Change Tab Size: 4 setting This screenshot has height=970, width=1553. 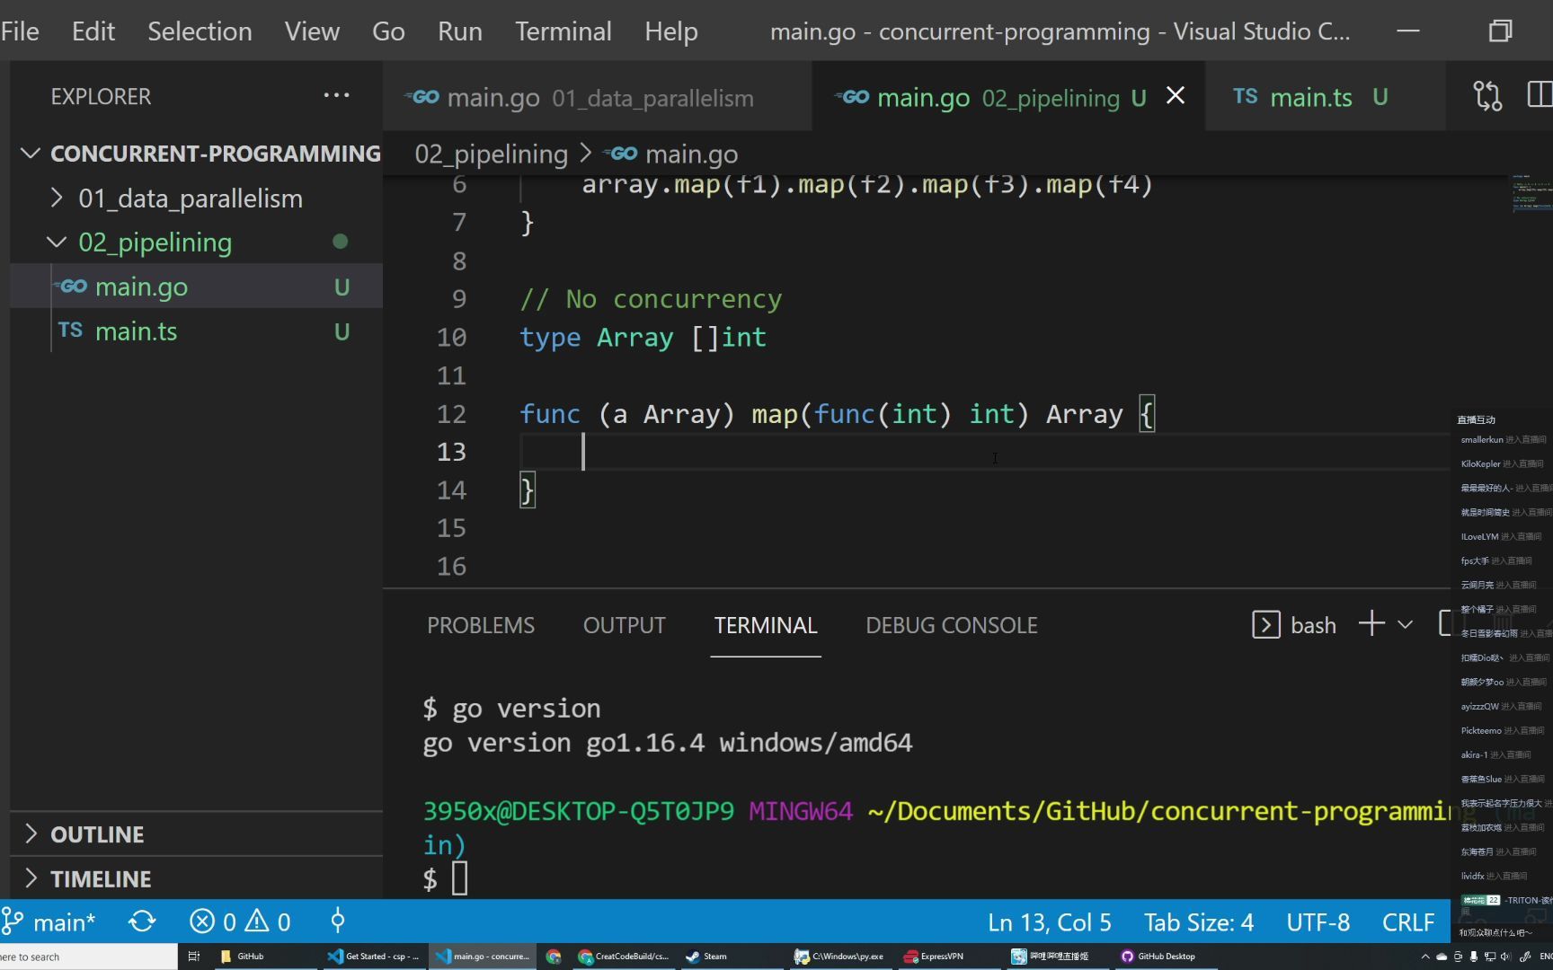click(1198, 922)
